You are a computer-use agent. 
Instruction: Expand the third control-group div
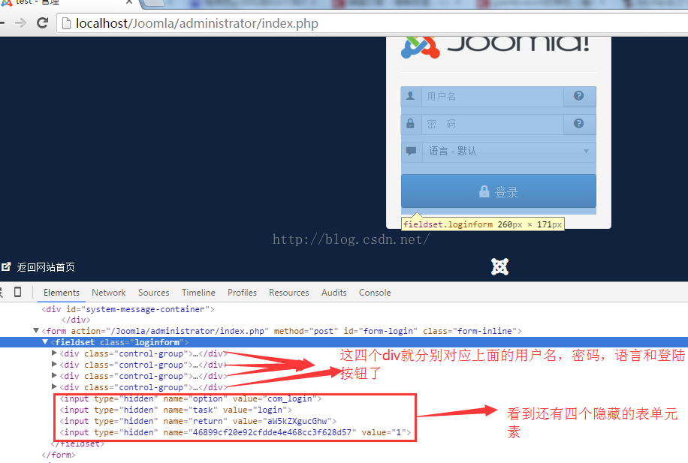[54, 376]
